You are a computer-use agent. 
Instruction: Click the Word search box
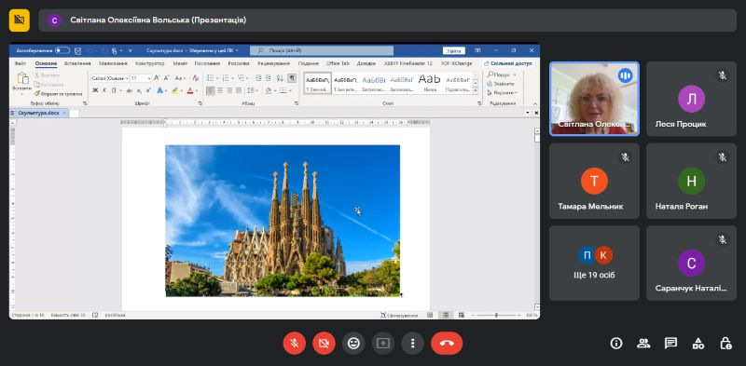click(322, 50)
